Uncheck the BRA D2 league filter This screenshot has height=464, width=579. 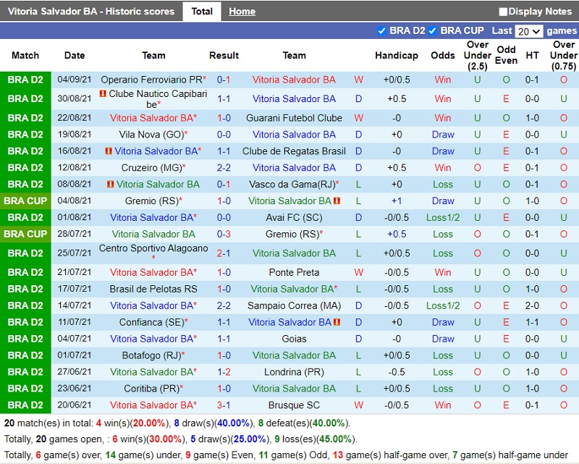point(382,30)
